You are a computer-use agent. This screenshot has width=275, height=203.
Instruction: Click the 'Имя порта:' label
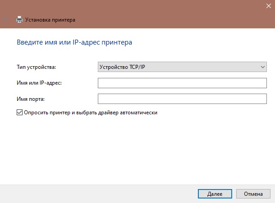click(x=31, y=99)
